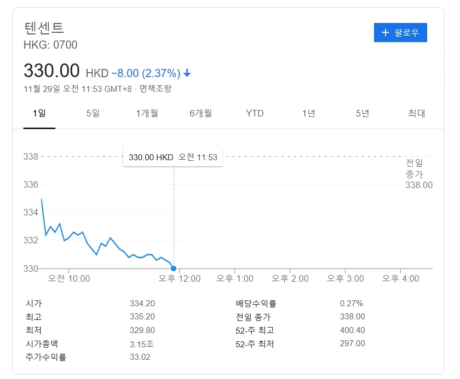
Task: Click the plus icon inside the 팔로우 button
Action: point(384,33)
